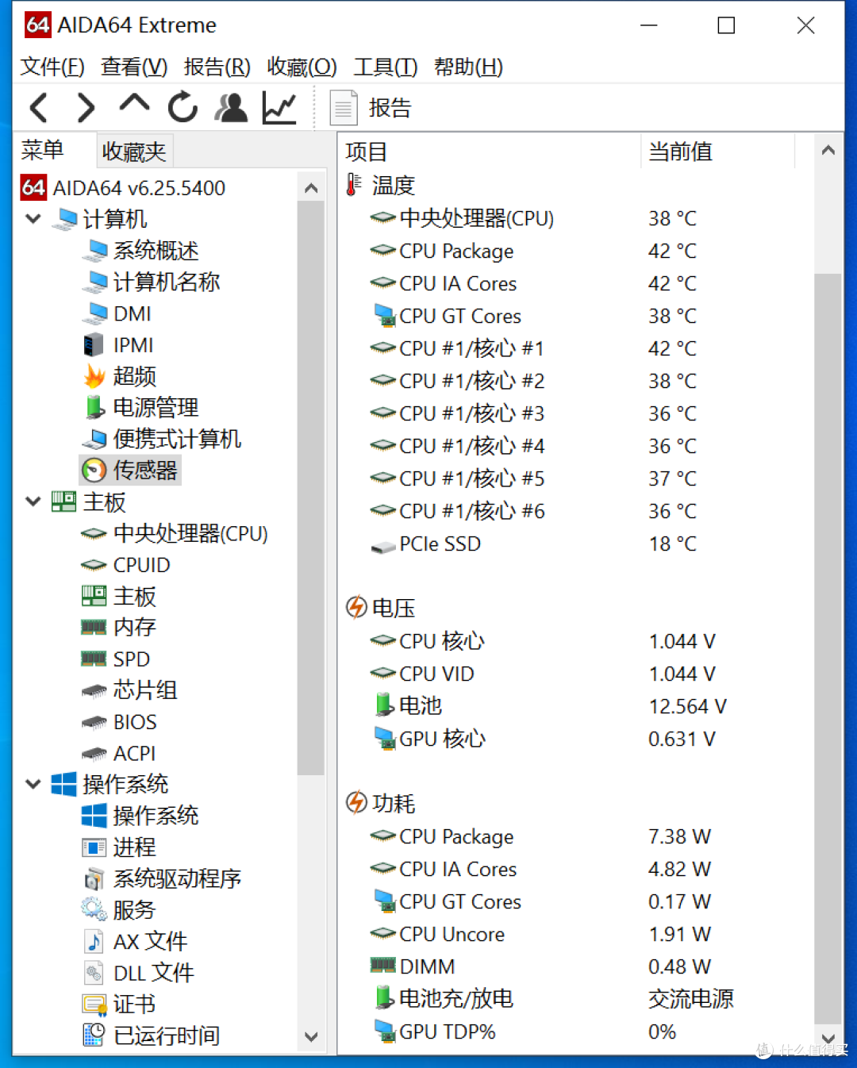Click the CPU GT Cores temperature icon

point(385,316)
